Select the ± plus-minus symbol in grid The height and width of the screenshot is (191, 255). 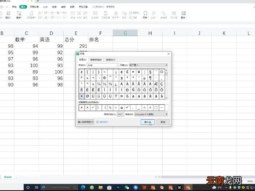click(x=122, y=78)
